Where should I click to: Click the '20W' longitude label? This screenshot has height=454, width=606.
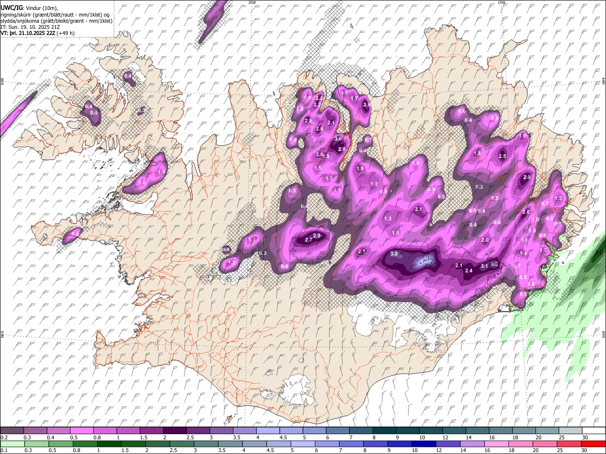252,2
